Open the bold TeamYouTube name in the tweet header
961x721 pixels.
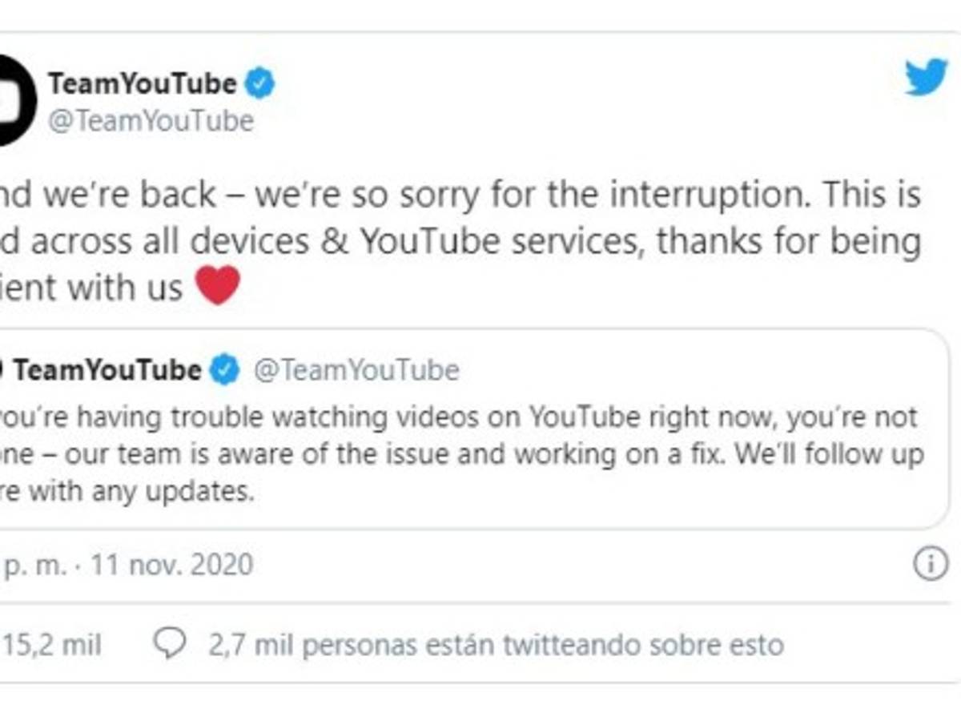(x=143, y=83)
